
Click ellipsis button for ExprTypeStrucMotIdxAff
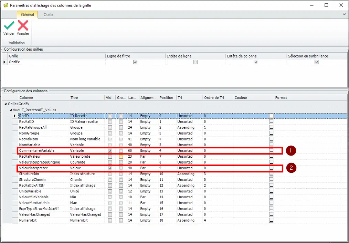tap(271, 209)
